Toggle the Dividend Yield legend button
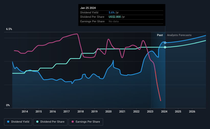210x129 pixels. point(18,122)
